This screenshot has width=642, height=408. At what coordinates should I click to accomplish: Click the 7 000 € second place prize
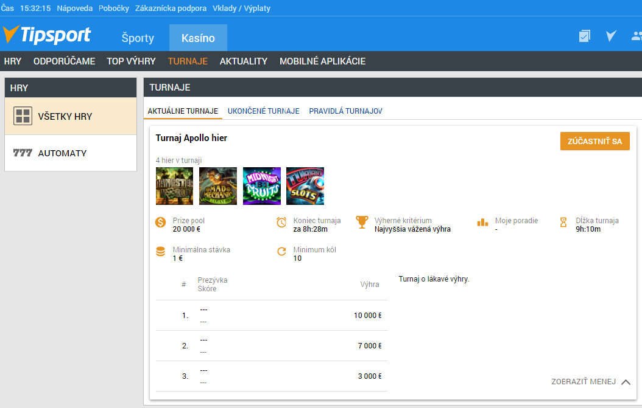370,345
